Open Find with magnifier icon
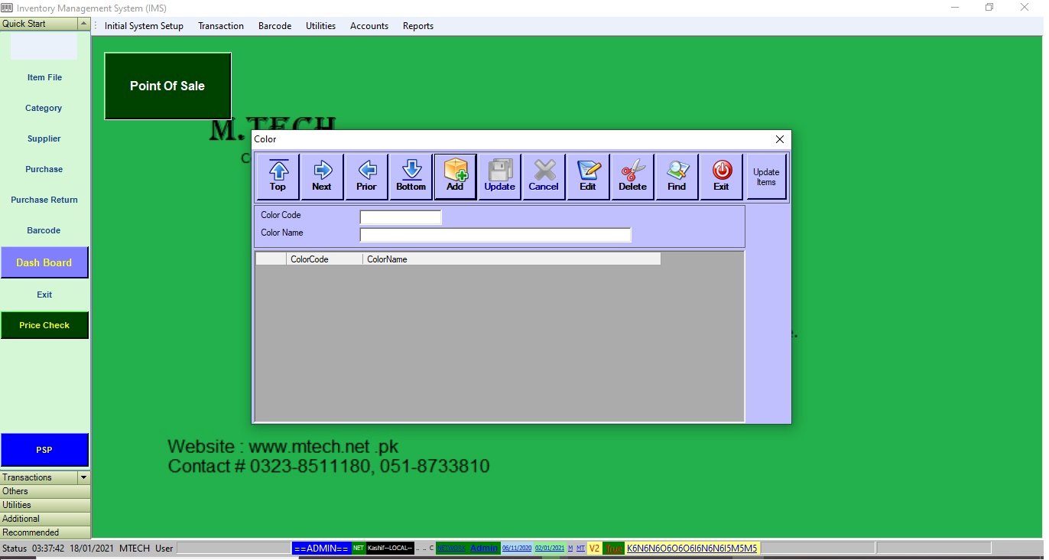The image size is (1049, 560). pos(677,171)
